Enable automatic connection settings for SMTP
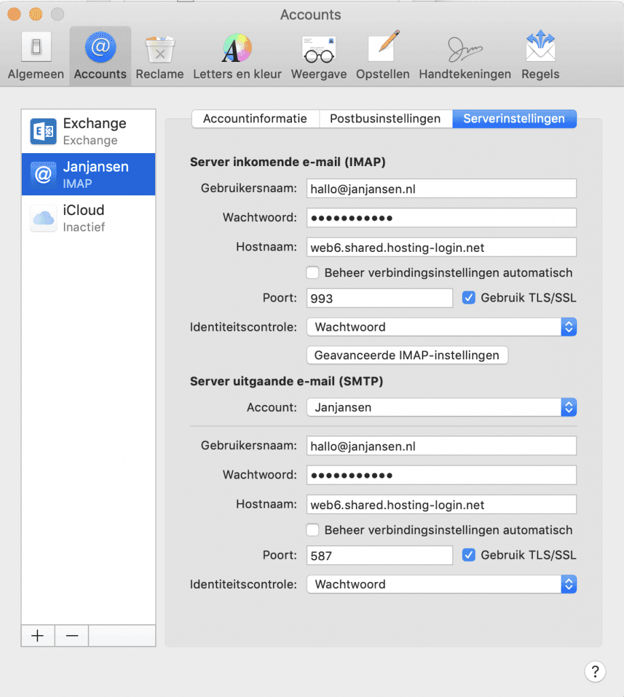Screen dimensions: 624x697 (x=313, y=530)
